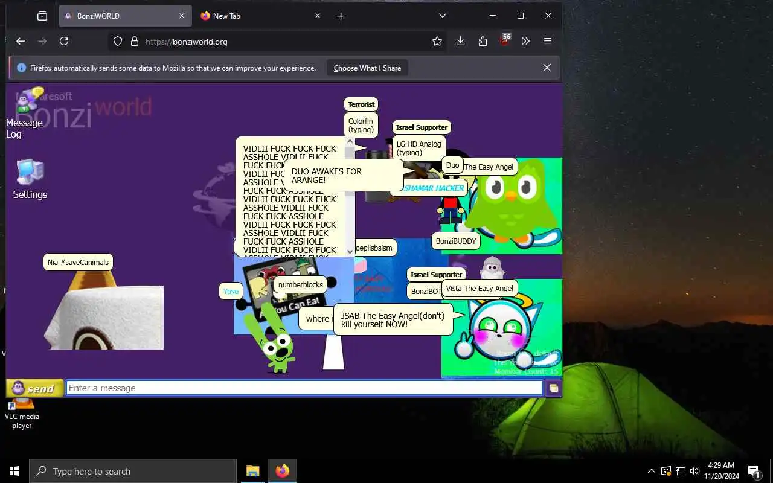773x483 pixels.
Task: Click the LG HD Analog (typing) label
Action: 419,148
